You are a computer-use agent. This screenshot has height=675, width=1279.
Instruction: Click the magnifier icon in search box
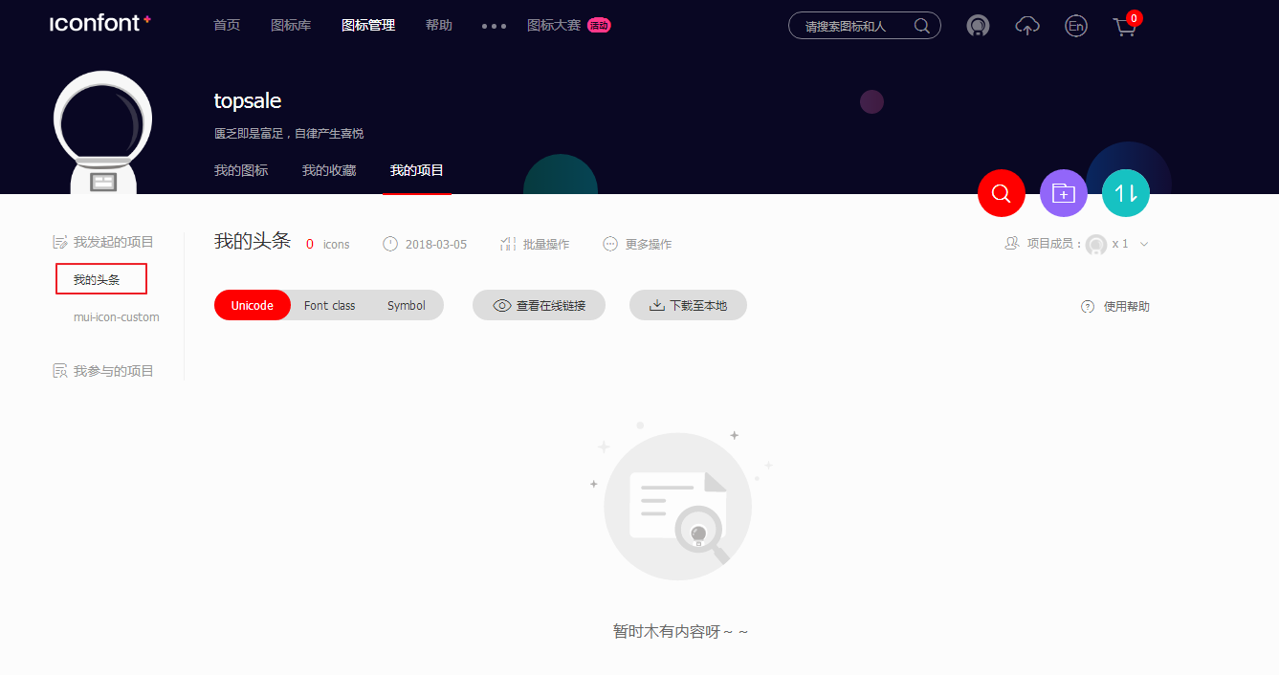coord(921,26)
